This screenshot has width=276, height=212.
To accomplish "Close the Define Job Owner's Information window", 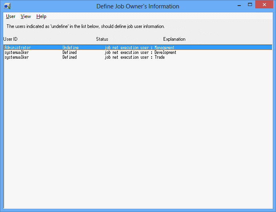I will click(264, 5).
